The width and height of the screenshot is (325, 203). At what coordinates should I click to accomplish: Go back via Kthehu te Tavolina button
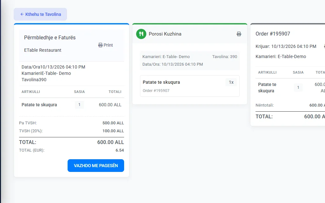(40, 14)
